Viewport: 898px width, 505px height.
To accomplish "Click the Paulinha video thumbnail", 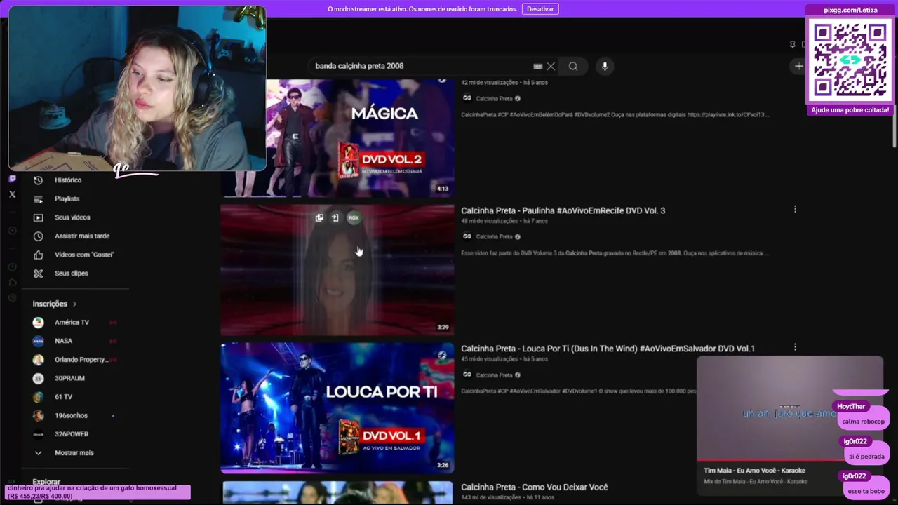I will click(x=338, y=270).
